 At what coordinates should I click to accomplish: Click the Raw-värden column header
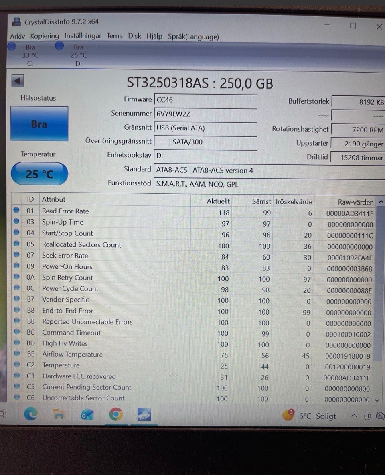(345, 202)
